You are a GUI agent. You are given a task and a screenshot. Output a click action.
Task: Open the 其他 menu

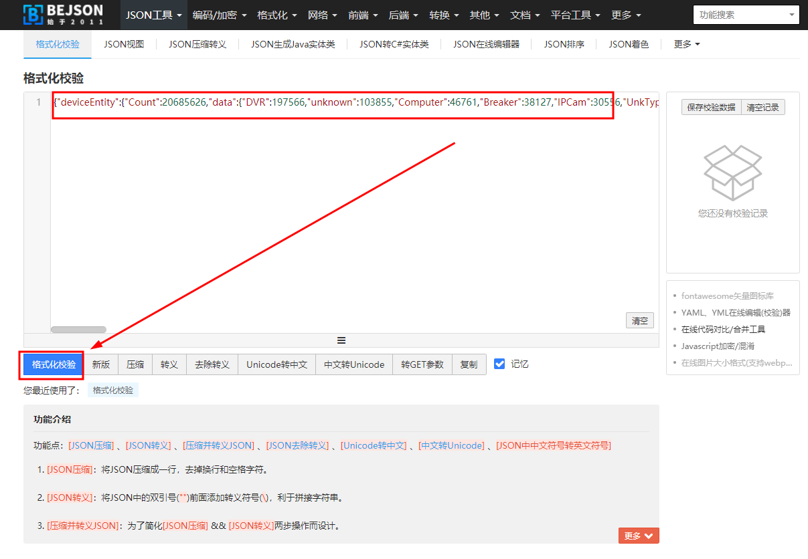(x=484, y=15)
